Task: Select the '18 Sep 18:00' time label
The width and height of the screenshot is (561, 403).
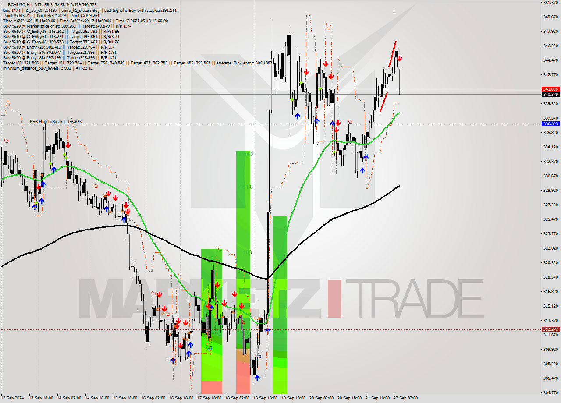Action: pos(265,398)
